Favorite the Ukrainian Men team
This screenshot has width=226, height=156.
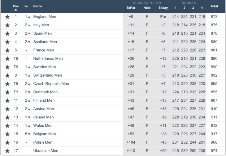coord(7,151)
